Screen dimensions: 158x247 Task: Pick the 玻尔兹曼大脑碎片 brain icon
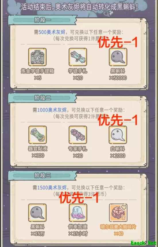(118, 213)
